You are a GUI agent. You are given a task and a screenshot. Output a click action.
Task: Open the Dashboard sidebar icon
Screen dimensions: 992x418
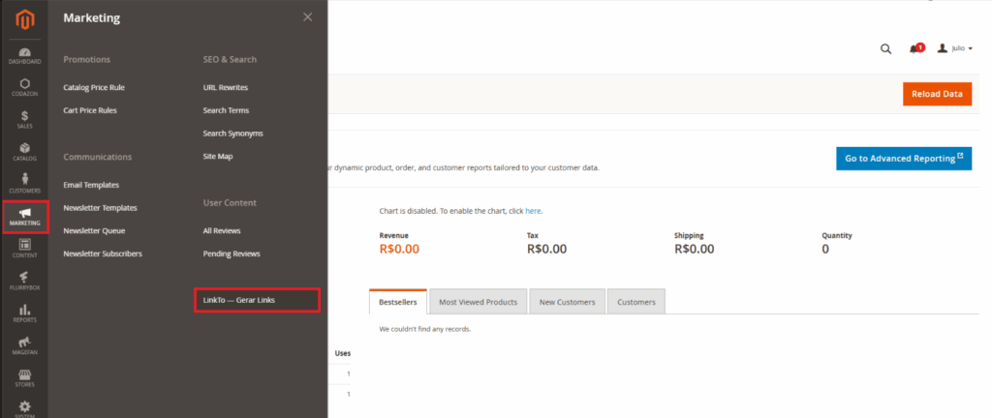pos(24,54)
